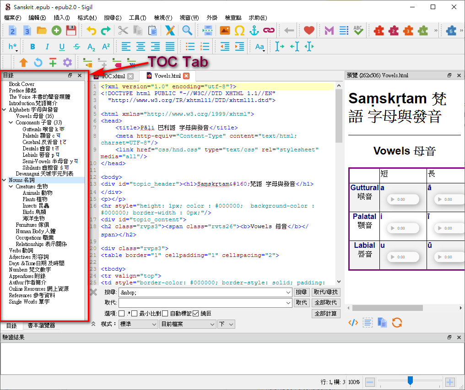Screen dimensions: 465x390
Task: Open preview inspector code icon
Action: pos(353,322)
